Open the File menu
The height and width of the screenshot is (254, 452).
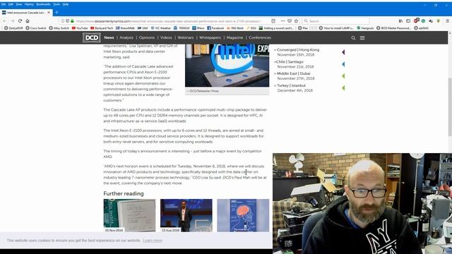click(4, 4)
